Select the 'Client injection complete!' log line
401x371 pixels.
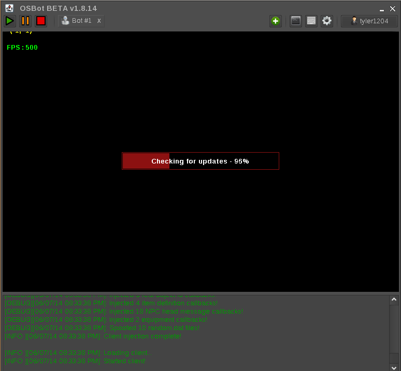click(93, 336)
